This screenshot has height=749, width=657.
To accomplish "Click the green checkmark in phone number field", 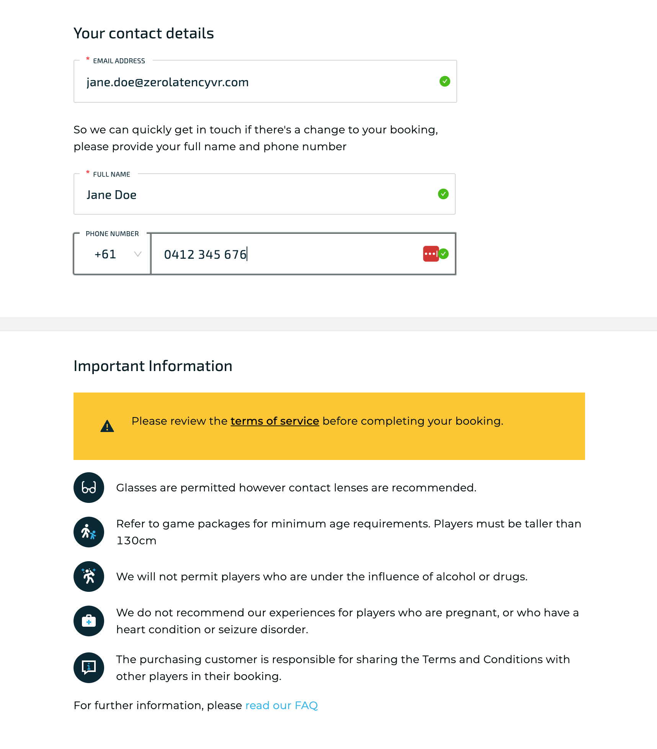I will pyautogui.click(x=443, y=254).
